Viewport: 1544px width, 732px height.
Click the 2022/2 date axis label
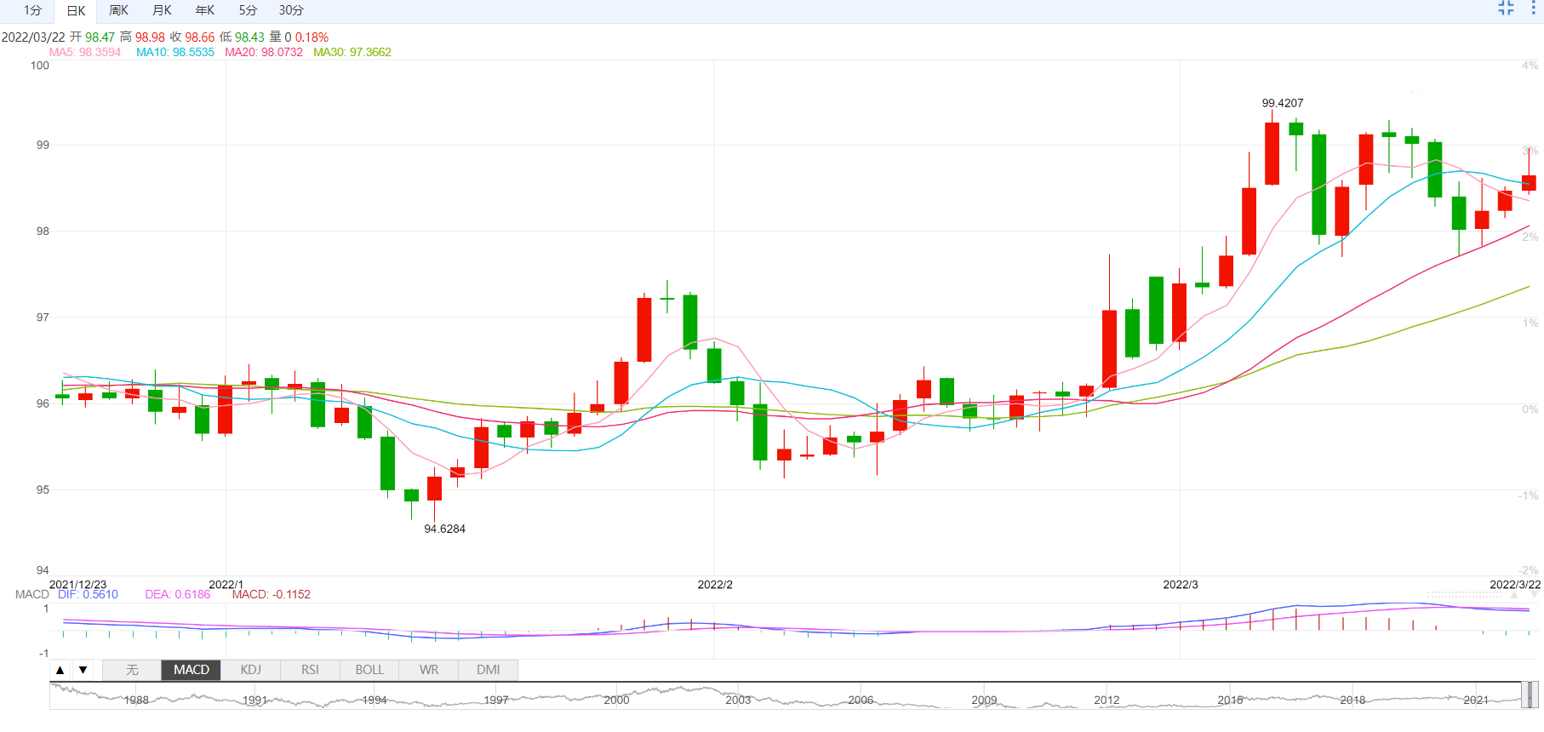pos(715,585)
